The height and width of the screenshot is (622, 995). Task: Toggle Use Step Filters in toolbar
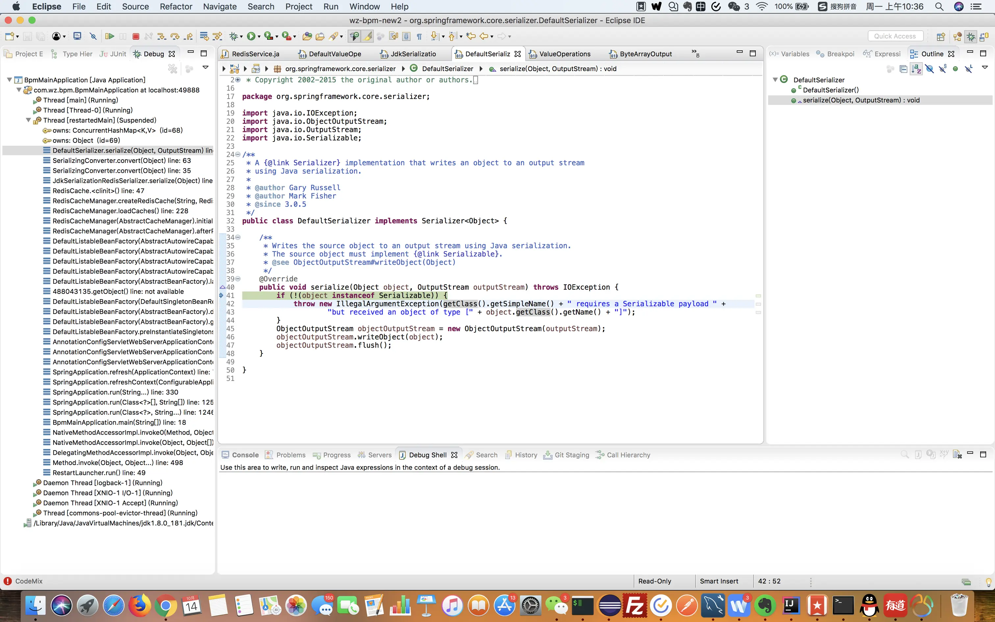(217, 37)
